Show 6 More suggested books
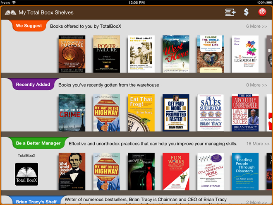This screenshot has width=273, height=205. (256, 27)
